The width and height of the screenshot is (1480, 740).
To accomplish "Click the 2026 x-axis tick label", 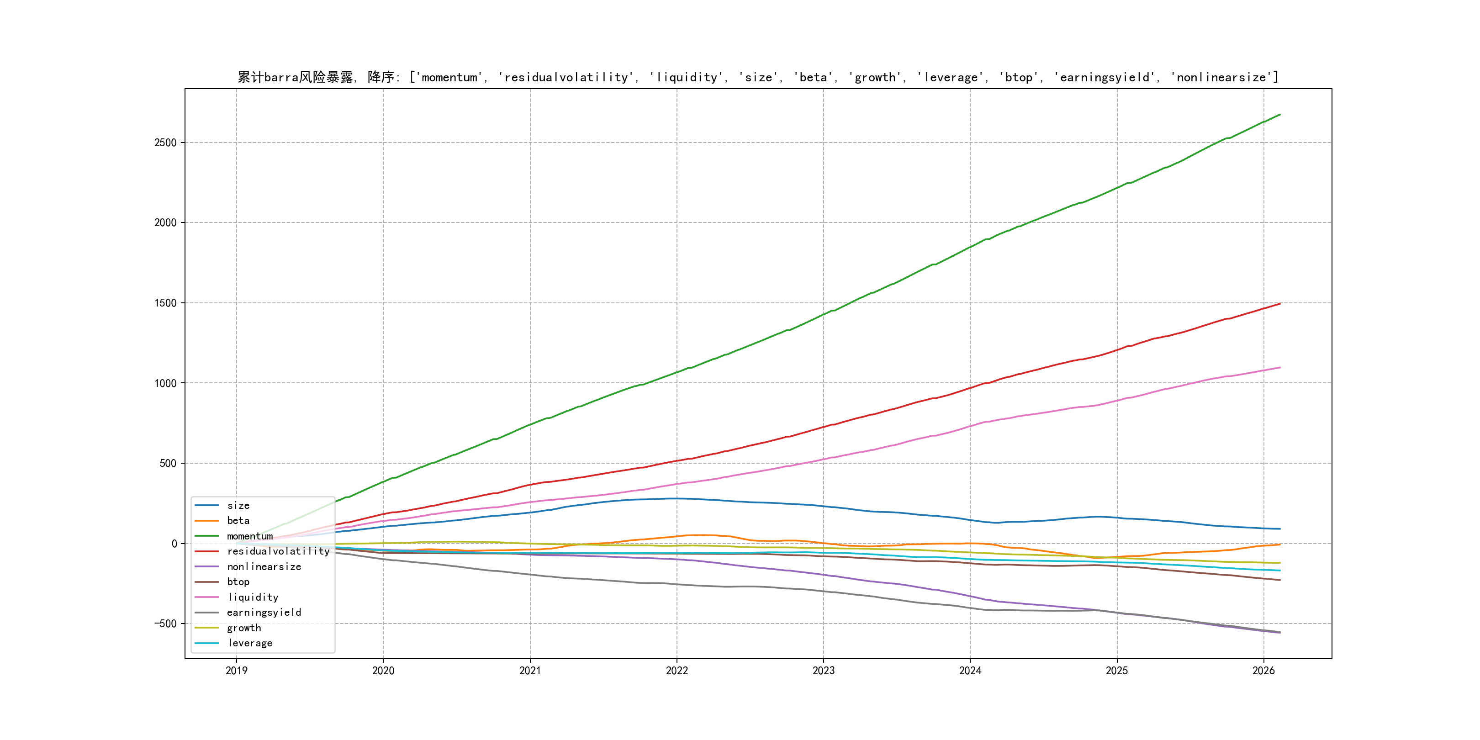I will [x=1263, y=671].
